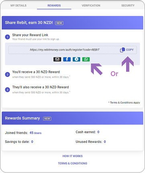Image resolution: width=145 pixels, height=173 pixels.
Task: Click the "Share your Reward Link" text
Action: click(30, 35)
